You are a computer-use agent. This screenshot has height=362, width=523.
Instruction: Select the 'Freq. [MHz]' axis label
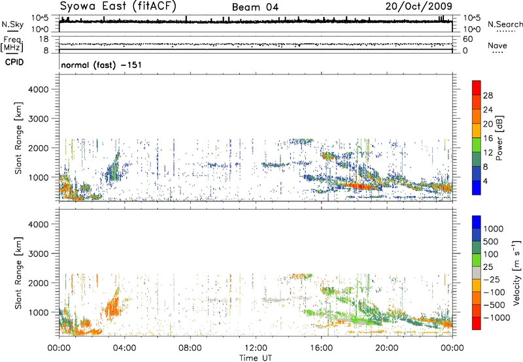[x=12, y=44]
